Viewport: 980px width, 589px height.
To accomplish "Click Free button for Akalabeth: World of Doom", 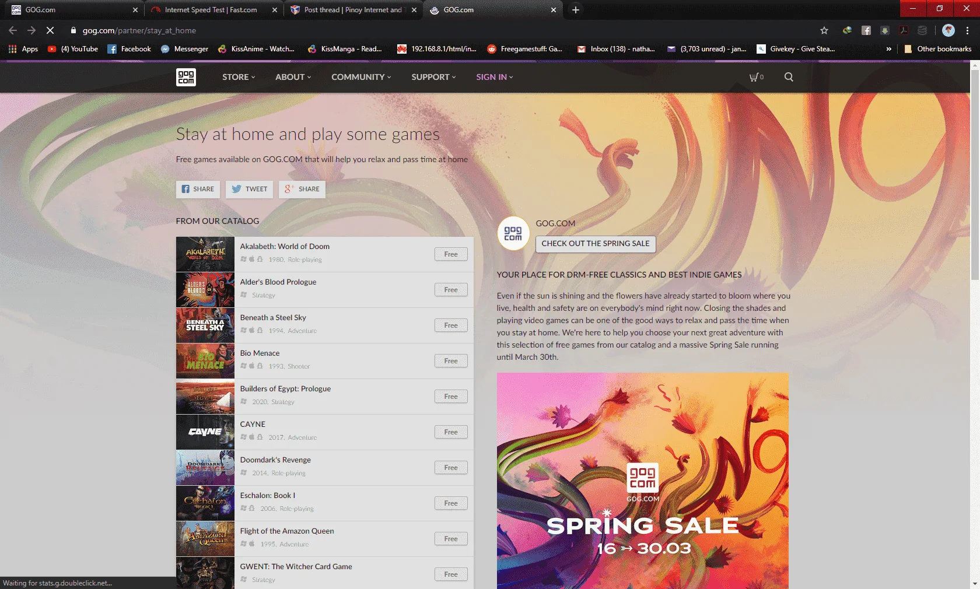I will (x=451, y=254).
